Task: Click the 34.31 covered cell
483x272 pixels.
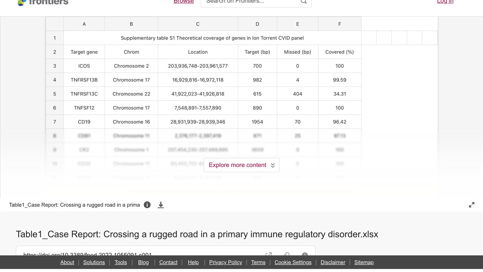Action: pyautogui.click(x=340, y=94)
